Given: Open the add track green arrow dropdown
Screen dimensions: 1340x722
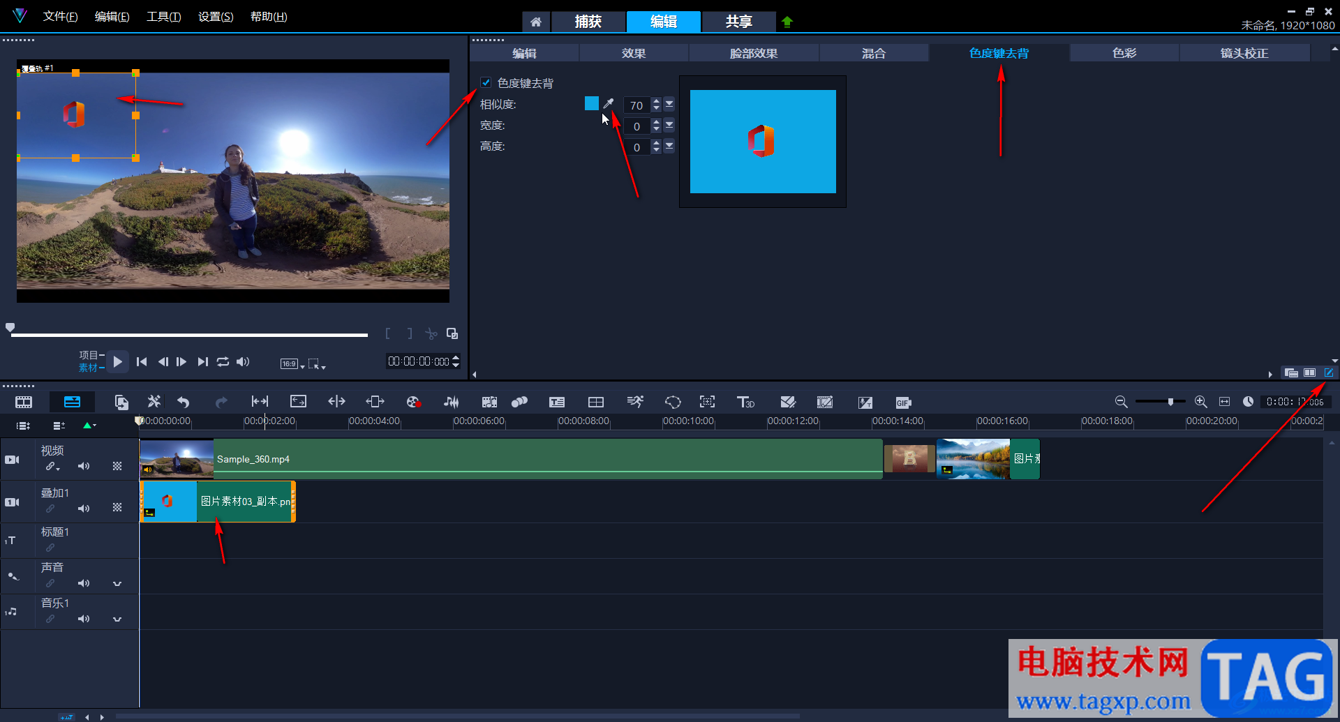Looking at the screenshot, I should pyautogui.click(x=89, y=425).
